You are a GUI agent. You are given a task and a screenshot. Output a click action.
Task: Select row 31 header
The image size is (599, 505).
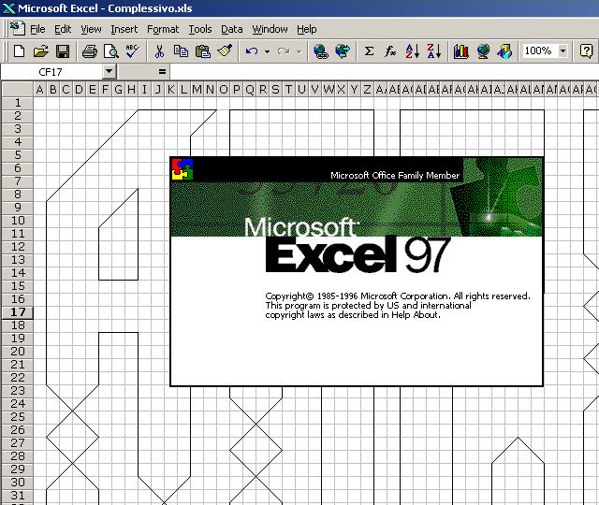18,496
